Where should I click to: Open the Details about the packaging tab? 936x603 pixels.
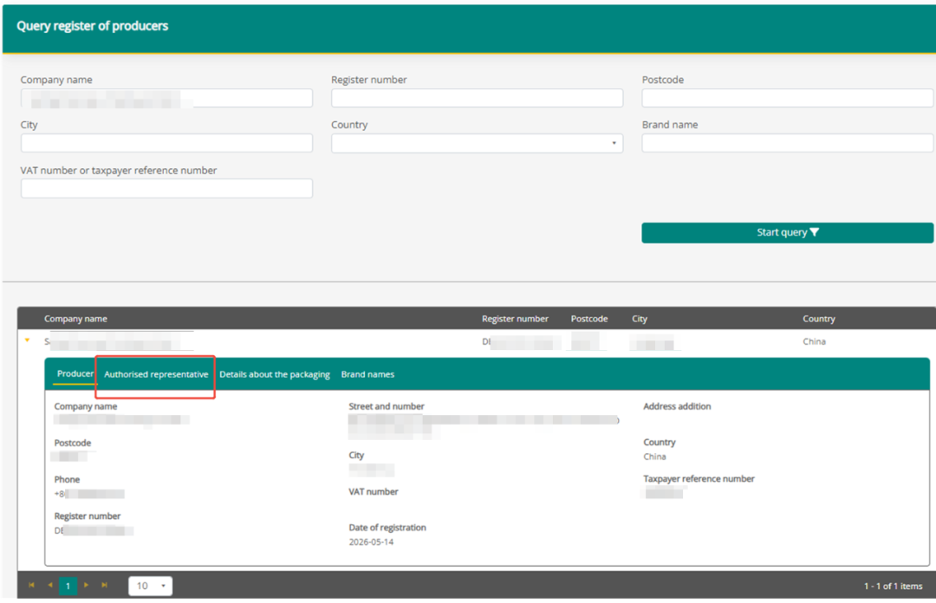coord(275,374)
